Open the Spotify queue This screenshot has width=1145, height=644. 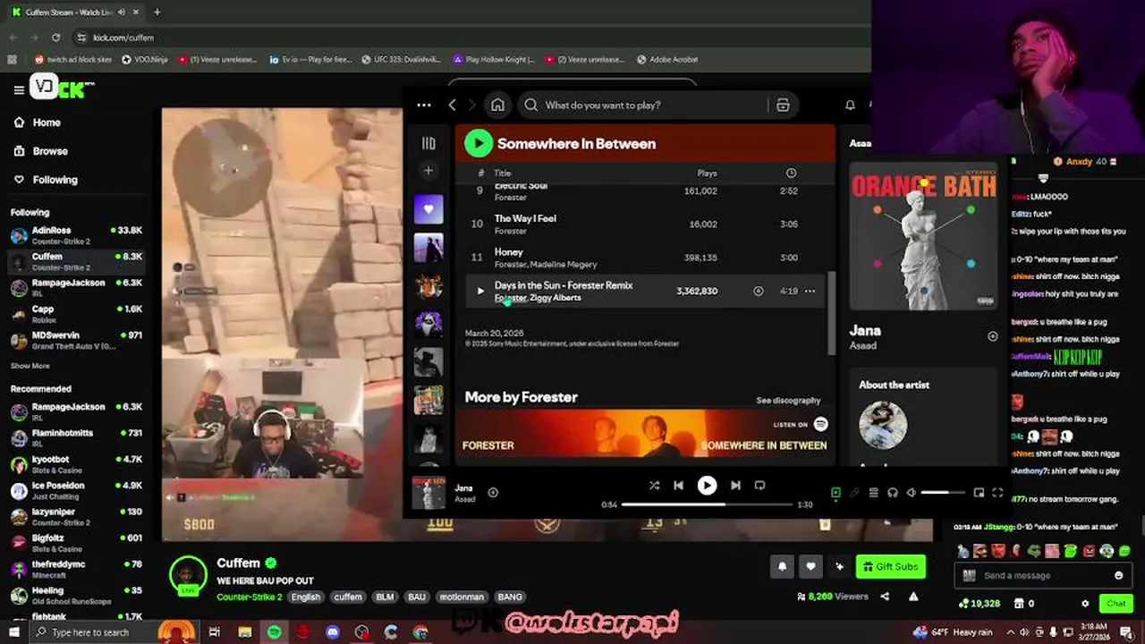874,492
